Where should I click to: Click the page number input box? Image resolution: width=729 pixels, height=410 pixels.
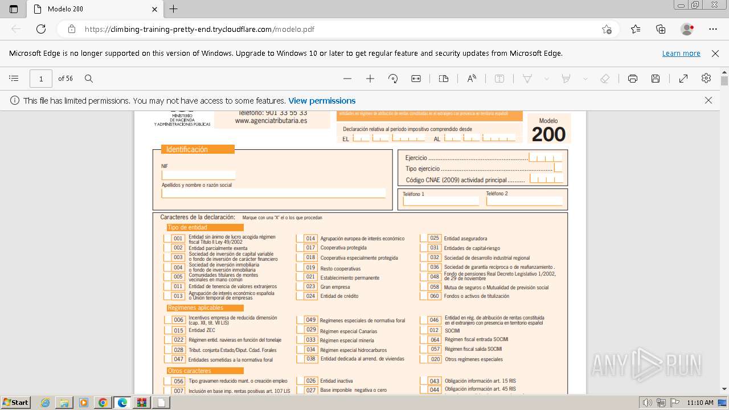(x=41, y=79)
